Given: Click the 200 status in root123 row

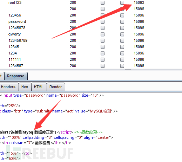Looking at the screenshot, I should [73, 2].
